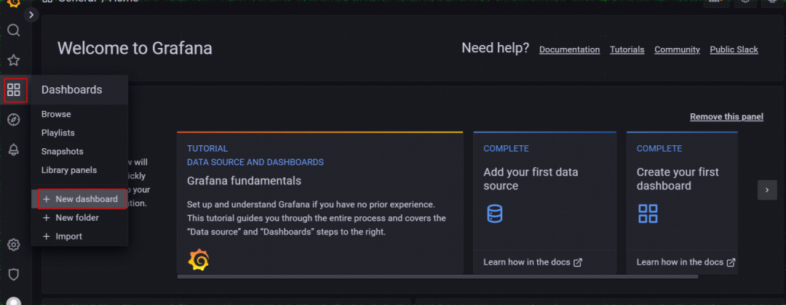Click the dashboard grid icon in the first dashboard card

648,213
